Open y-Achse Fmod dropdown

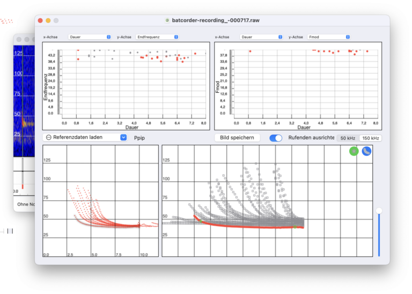[x=328, y=37]
